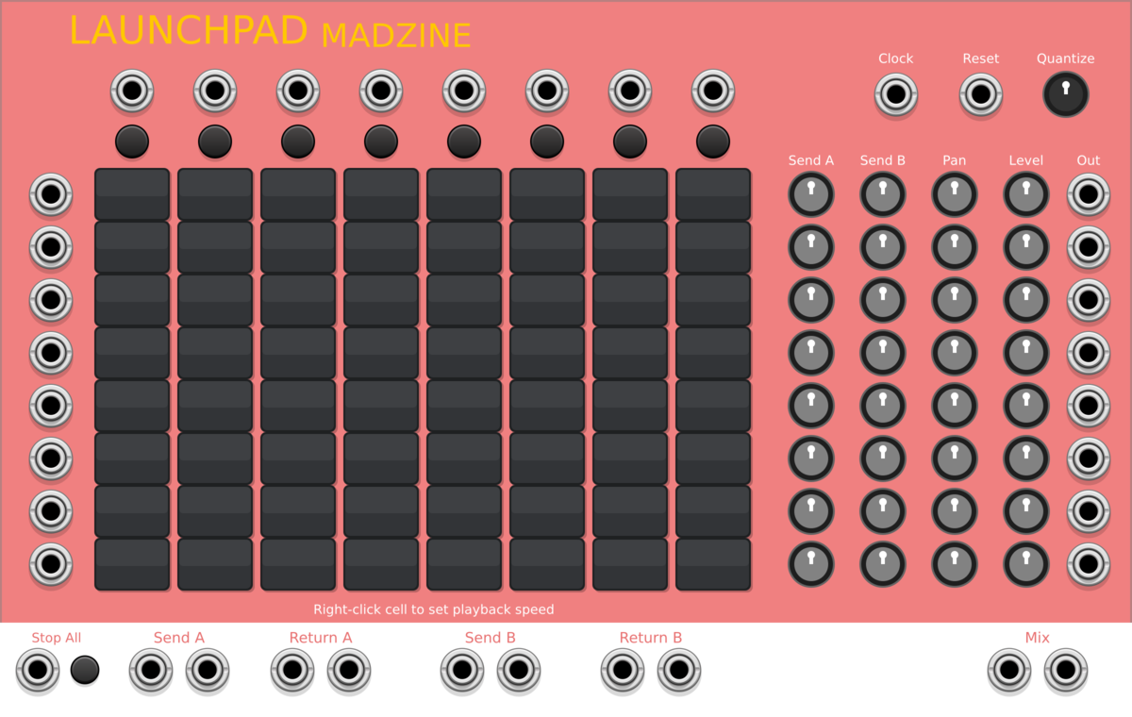Click the left Send B output jack
Image resolution: width=1132 pixels, height=717 pixels.
point(462,671)
